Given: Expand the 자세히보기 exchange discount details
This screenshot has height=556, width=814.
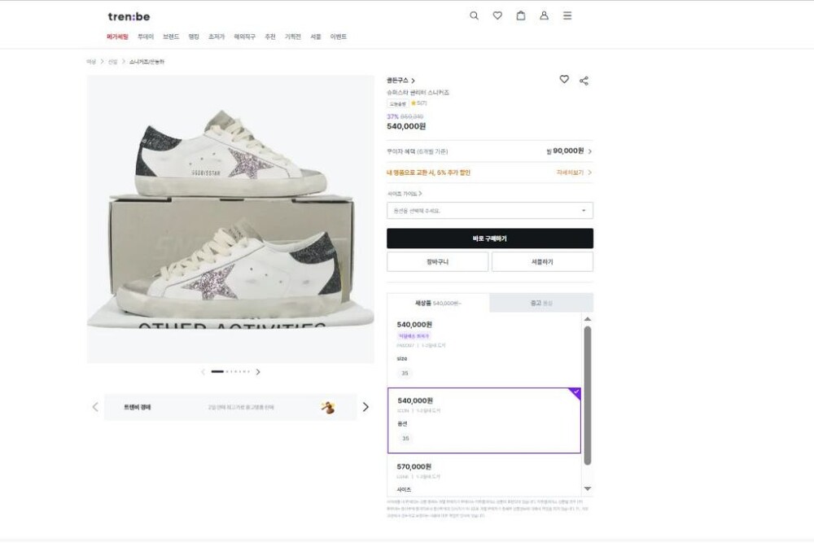Looking at the screenshot, I should tap(574, 173).
